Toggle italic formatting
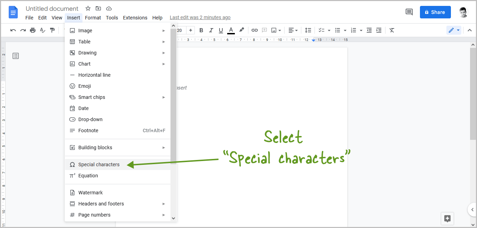This screenshot has width=477, height=228. tap(211, 30)
